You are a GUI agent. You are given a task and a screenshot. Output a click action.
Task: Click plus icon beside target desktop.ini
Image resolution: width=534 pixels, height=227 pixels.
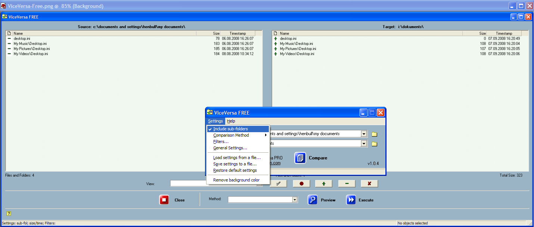click(276, 38)
